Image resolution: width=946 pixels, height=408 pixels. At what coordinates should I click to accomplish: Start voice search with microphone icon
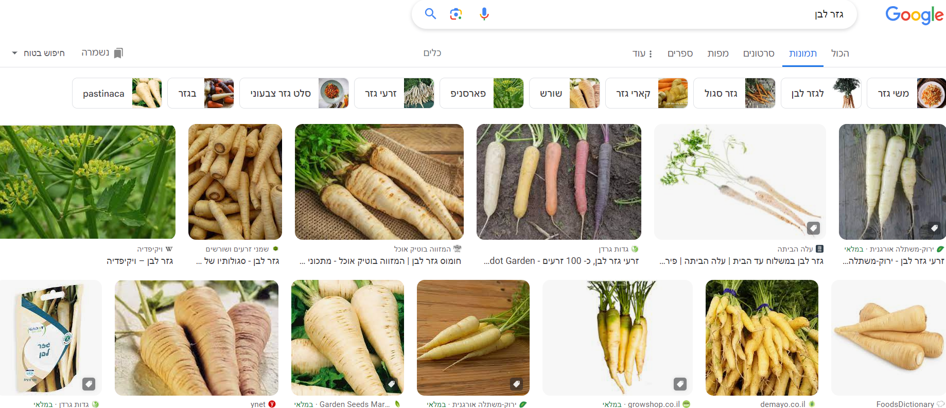[x=484, y=14]
